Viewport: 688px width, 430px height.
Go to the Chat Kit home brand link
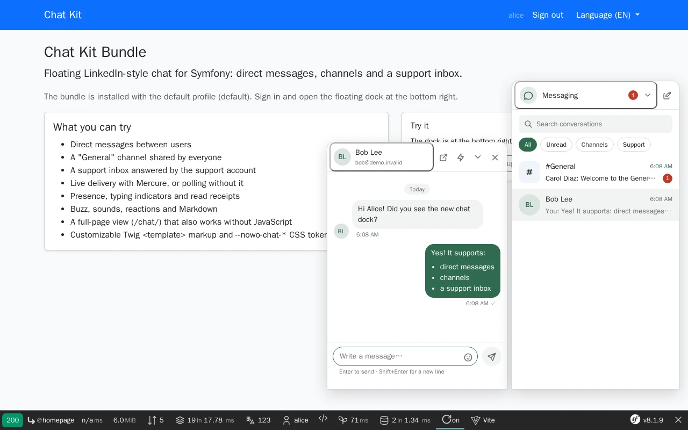(63, 15)
